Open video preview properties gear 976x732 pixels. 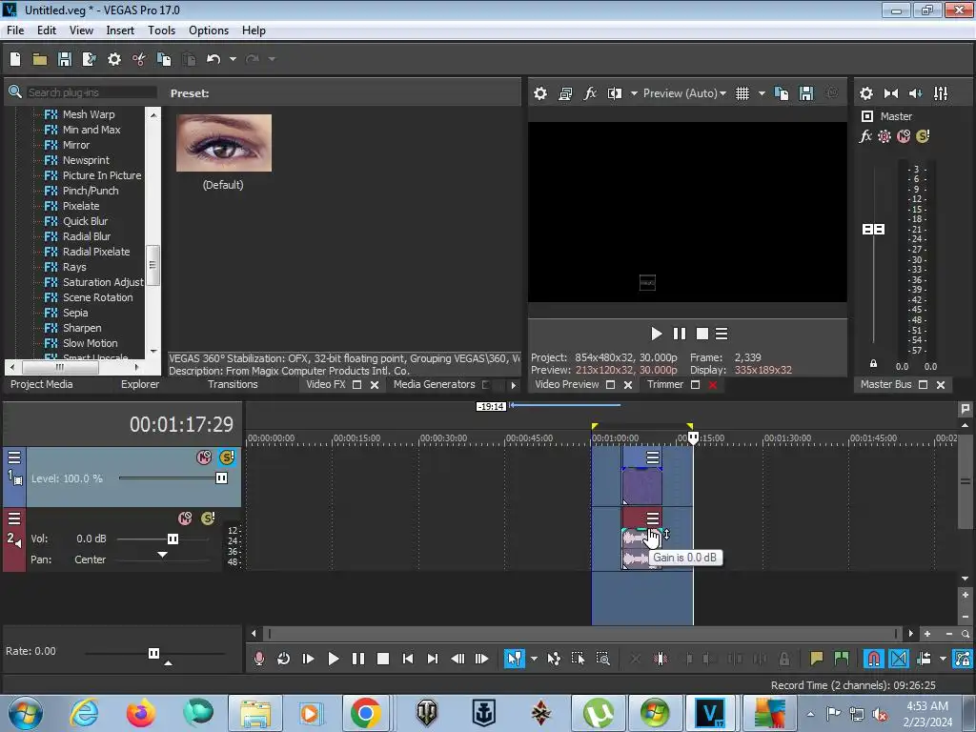point(540,93)
